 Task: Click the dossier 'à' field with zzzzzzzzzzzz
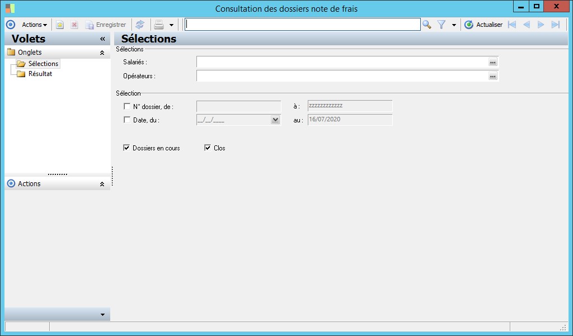tap(350, 106)
